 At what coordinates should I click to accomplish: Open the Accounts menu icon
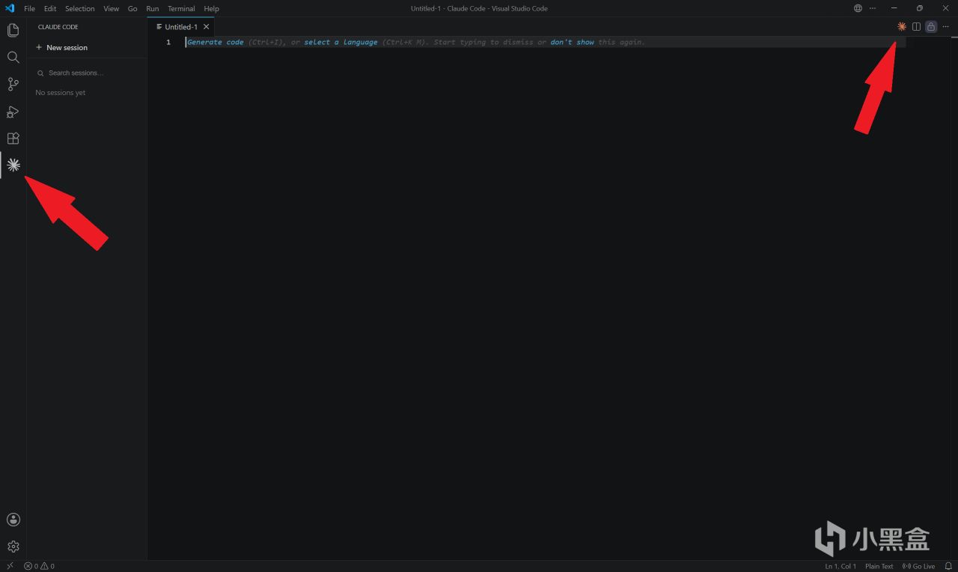coord(13,520)
